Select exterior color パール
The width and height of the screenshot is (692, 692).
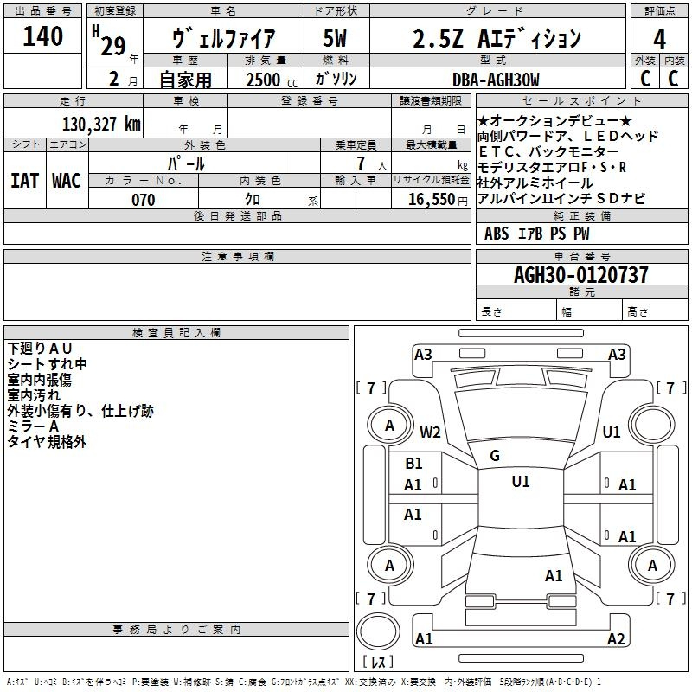point(186,163)
